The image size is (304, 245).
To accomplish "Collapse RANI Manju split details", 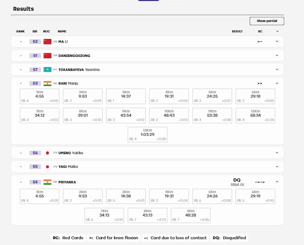I will coord(277,83).
